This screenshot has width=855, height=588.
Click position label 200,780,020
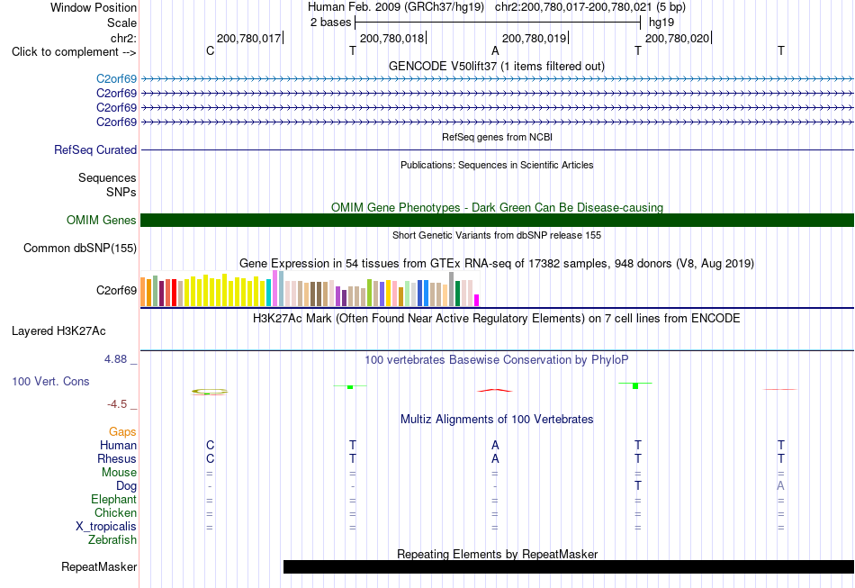pos(677,38)
